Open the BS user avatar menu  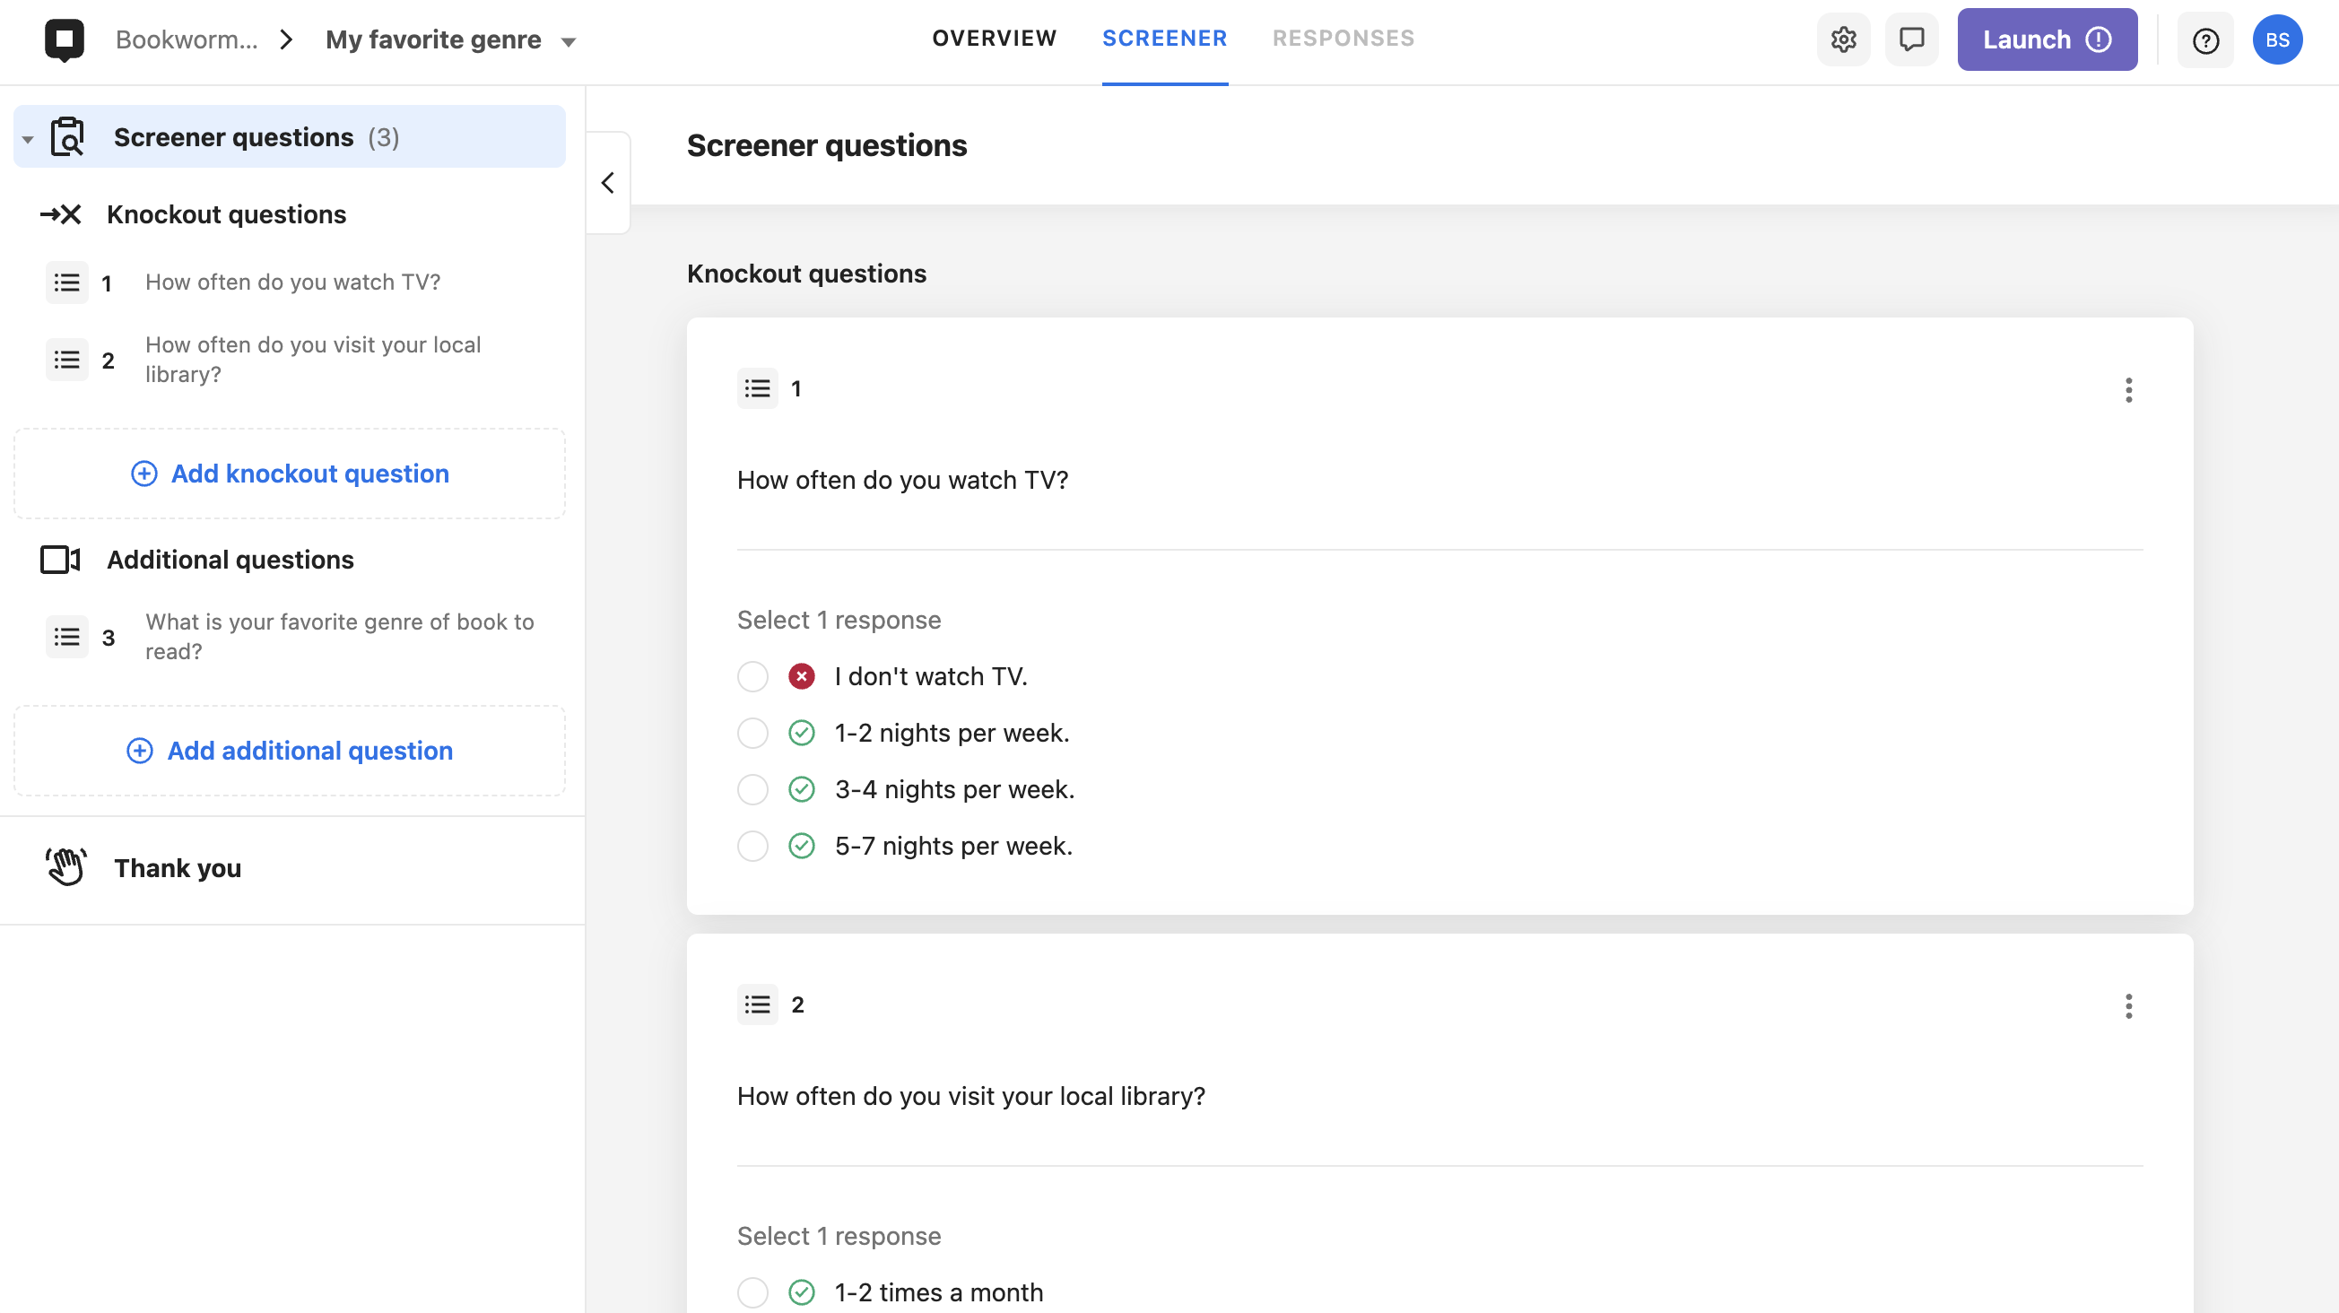pyautogui.click(x=2277, y=40)
